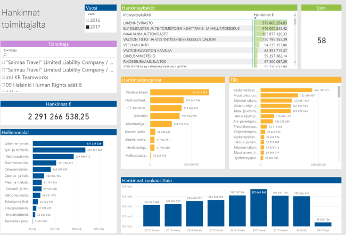The height and width of the screenshot is (235, 346).
Task: Click scroll-up arrow in Hankintayksiköt table
Action: tap(294, 15)
